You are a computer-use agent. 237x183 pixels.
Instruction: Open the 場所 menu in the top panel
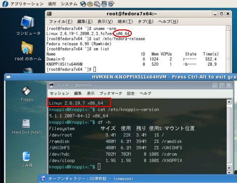tap(52, 4)
